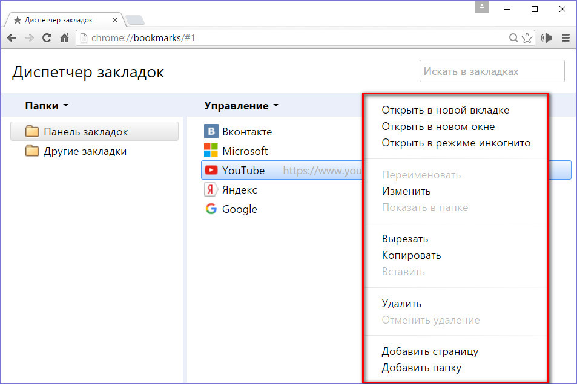Close the Диспетчер закладок tab

click(x=115, y=20)
